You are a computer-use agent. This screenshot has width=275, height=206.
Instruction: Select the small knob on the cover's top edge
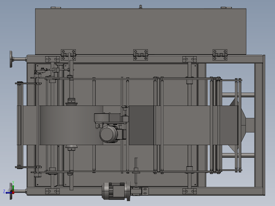pos(141,6)
